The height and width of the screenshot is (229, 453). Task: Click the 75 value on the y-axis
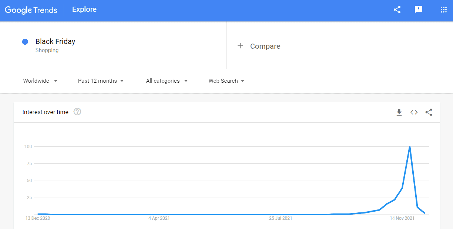coord(29,164)
